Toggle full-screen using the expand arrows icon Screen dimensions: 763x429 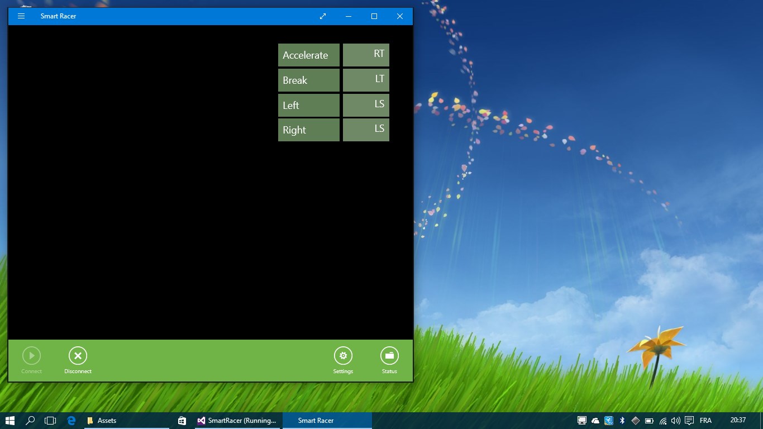tap(323, 16)
